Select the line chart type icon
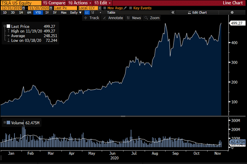Image resolution: width=247 pixels, height=164 pixels. coord(87,12)
